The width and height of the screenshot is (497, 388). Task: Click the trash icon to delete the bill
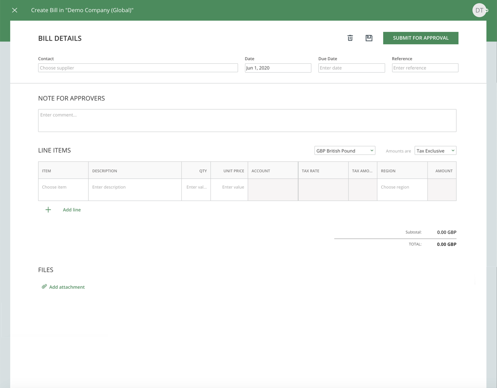tap(350, 38)
